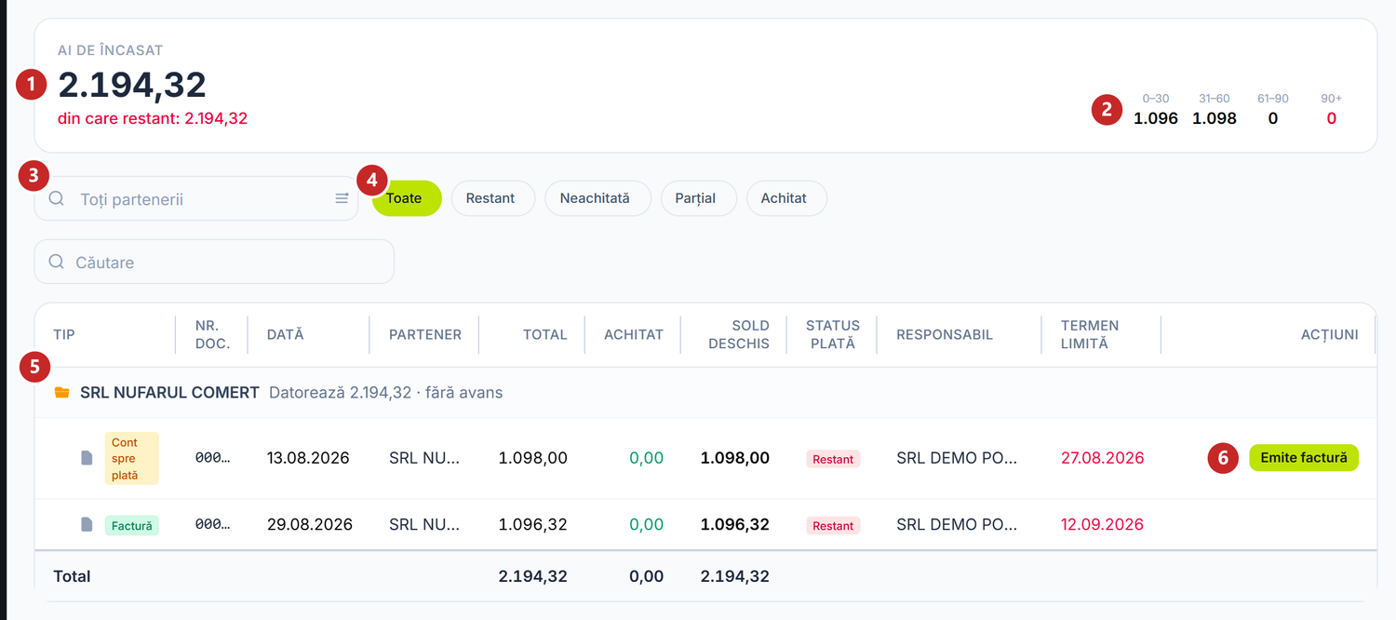
Task: Click the open balance 1.096,32 in SOLD DESCHIS
Action: tap(735, 525)
